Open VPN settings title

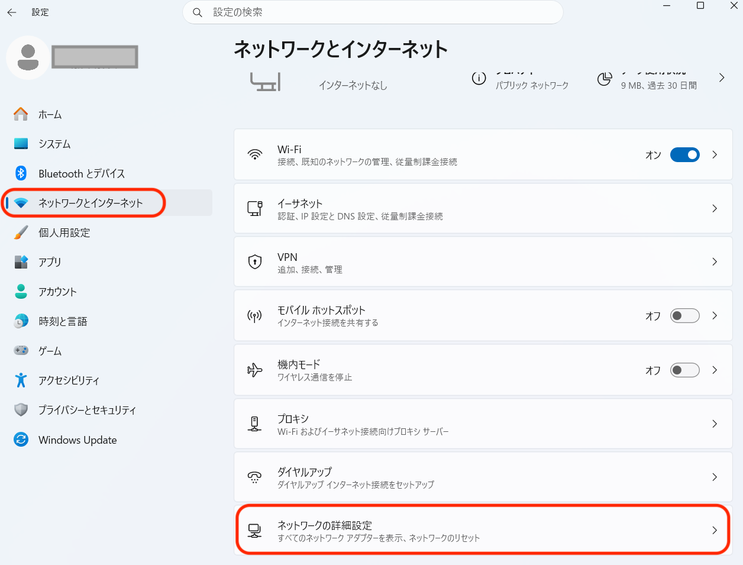287,257
